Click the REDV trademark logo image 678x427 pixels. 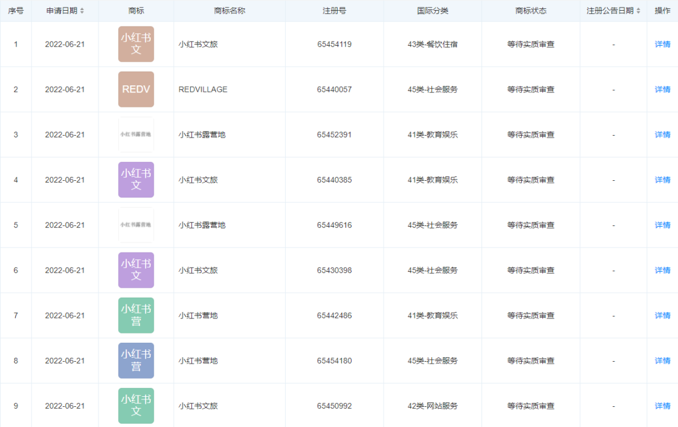[136, 90]
